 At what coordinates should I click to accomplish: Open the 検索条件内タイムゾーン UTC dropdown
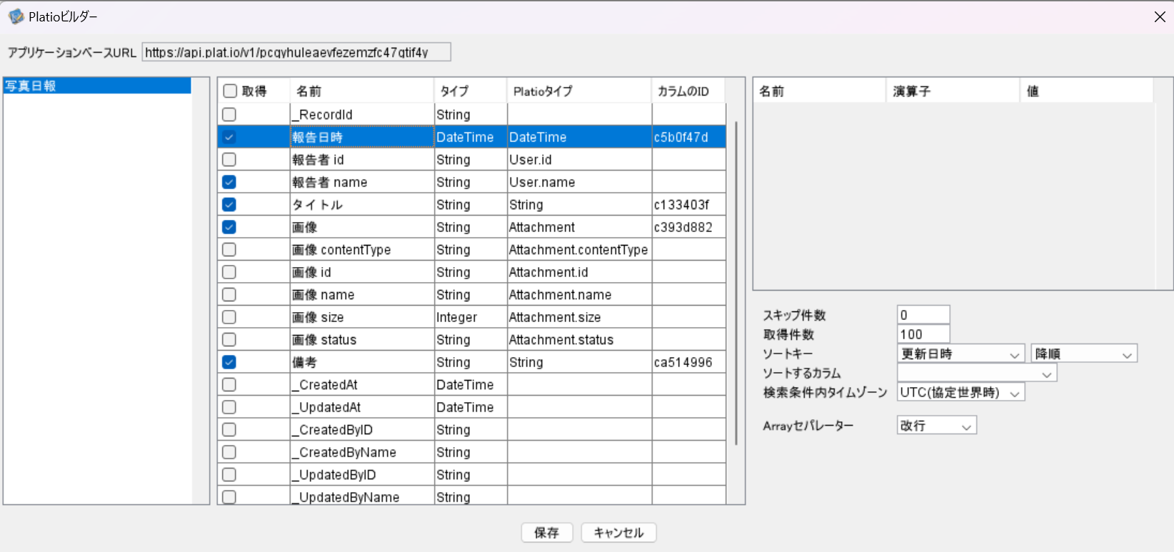click(x=961, y=393)
